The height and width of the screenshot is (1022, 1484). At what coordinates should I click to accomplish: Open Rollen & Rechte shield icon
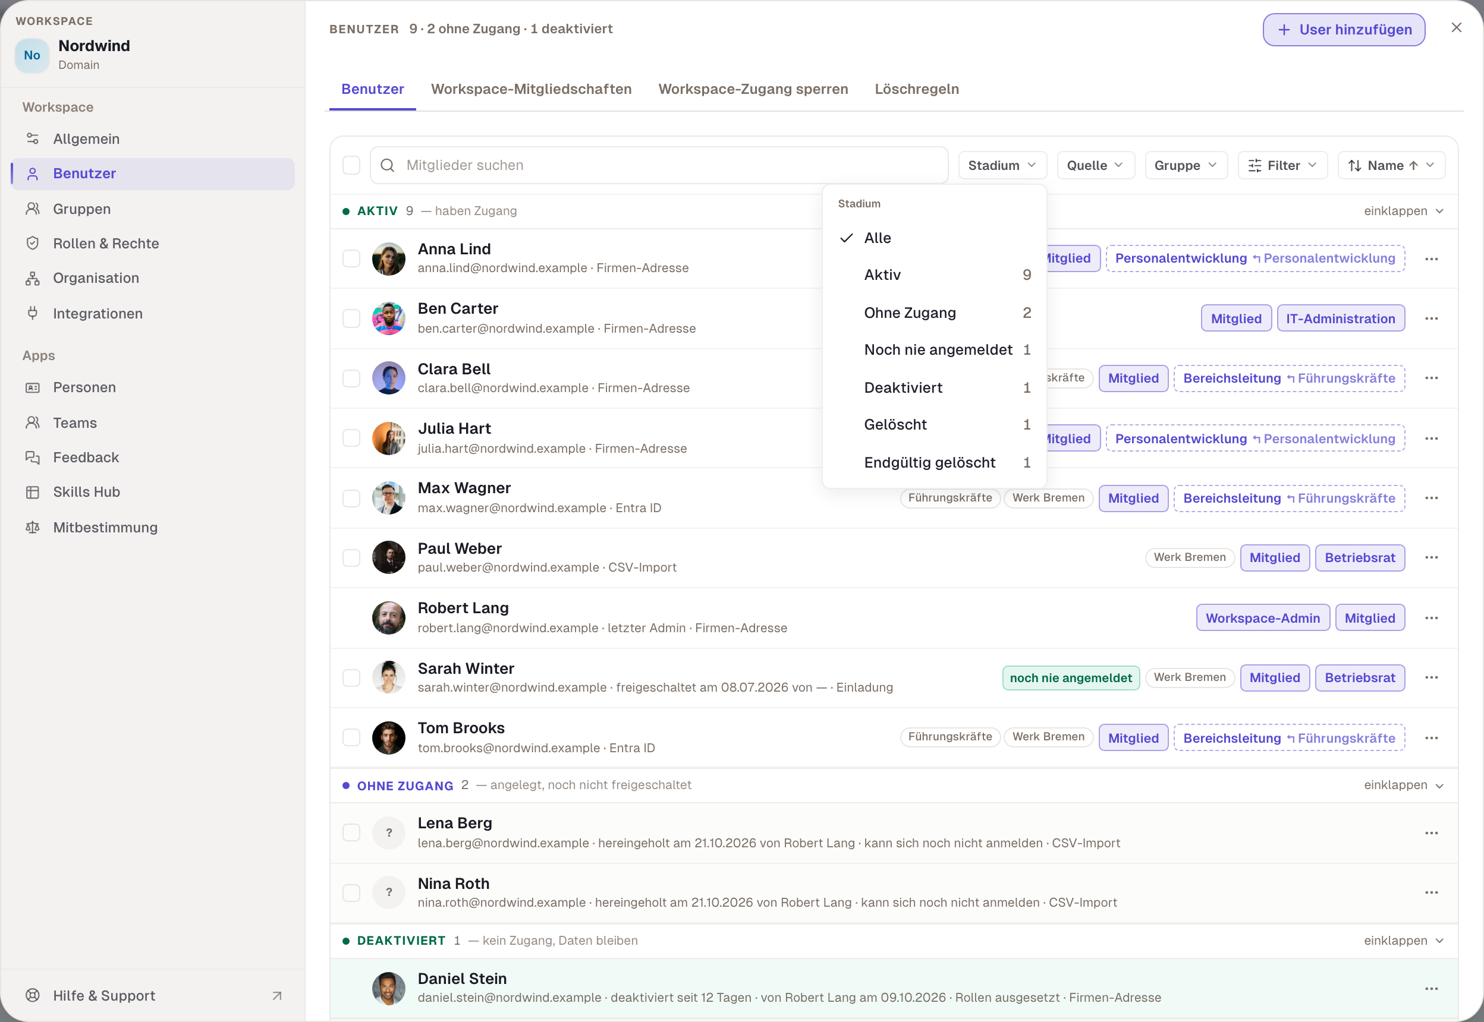click(33, 244)
